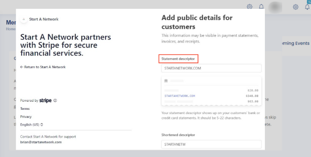Click the Statement descriptor label

(x=179, y=59)
